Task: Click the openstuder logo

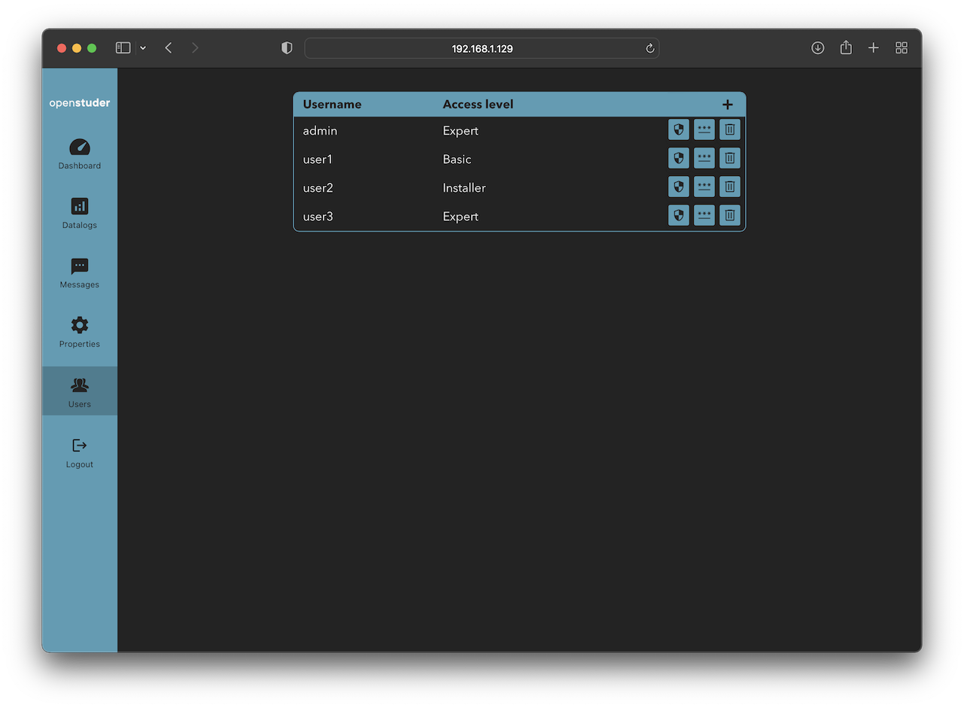Action: point(80,103)
